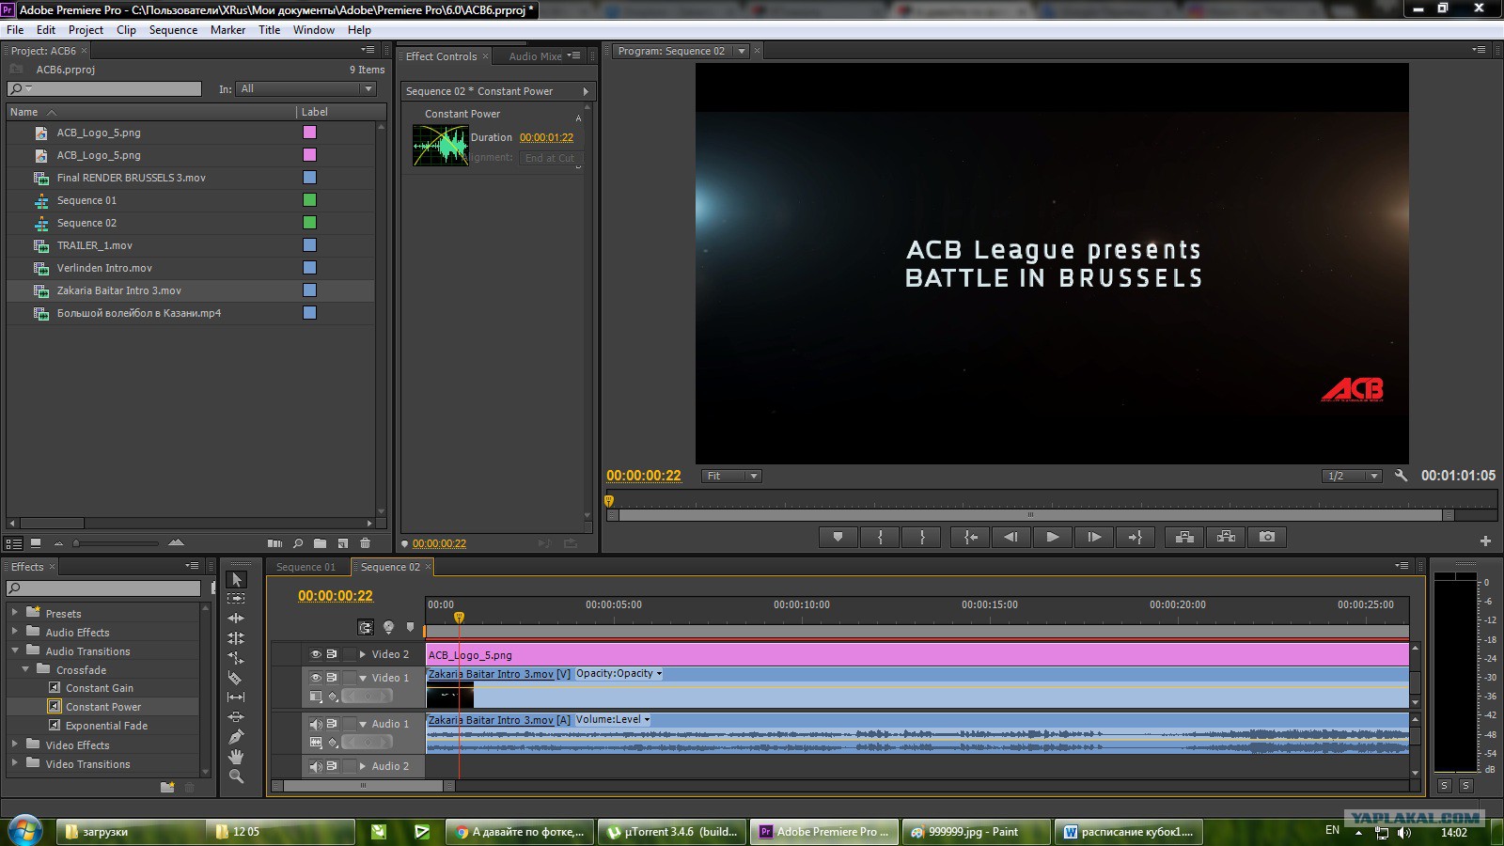Select the Constant Gain transition

coord(100,688)
